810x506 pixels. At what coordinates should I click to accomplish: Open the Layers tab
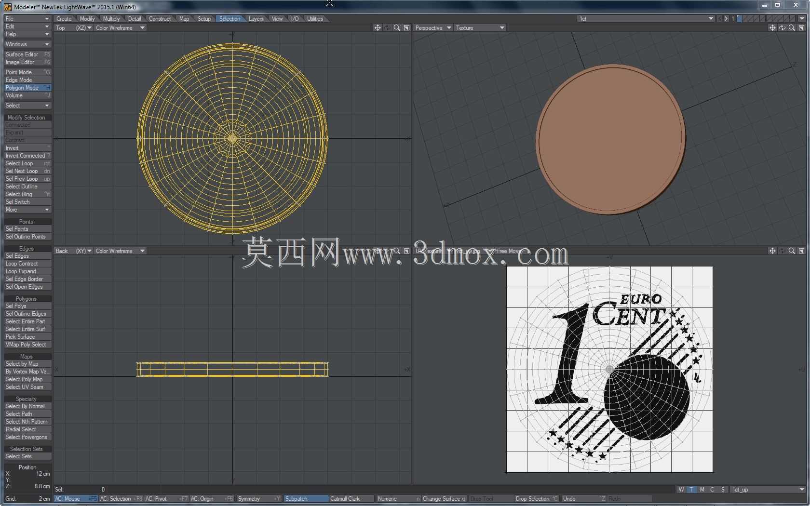point(256,19)
